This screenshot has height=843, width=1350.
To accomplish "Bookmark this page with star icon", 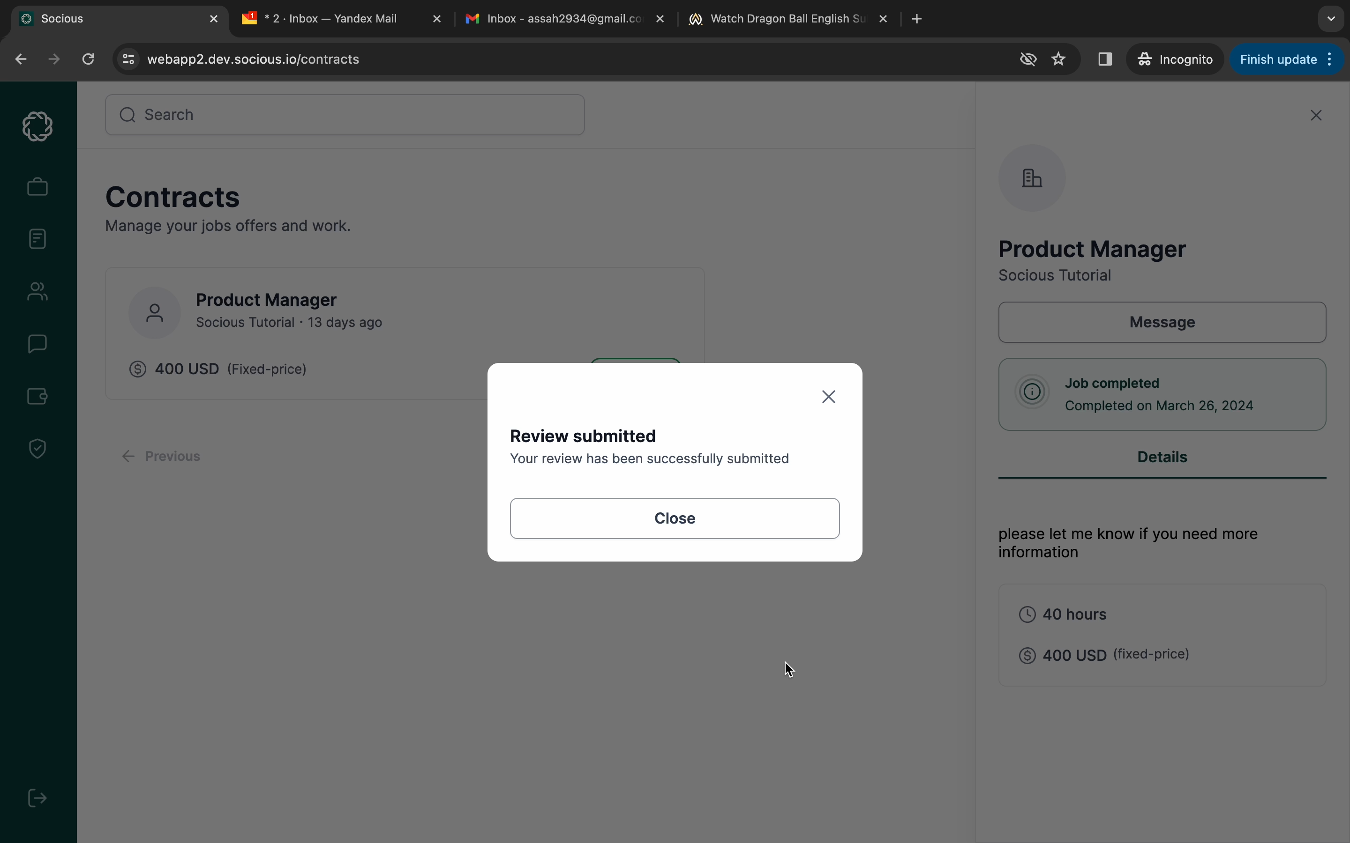I will pyautogui.click(x=1058, y=59).
